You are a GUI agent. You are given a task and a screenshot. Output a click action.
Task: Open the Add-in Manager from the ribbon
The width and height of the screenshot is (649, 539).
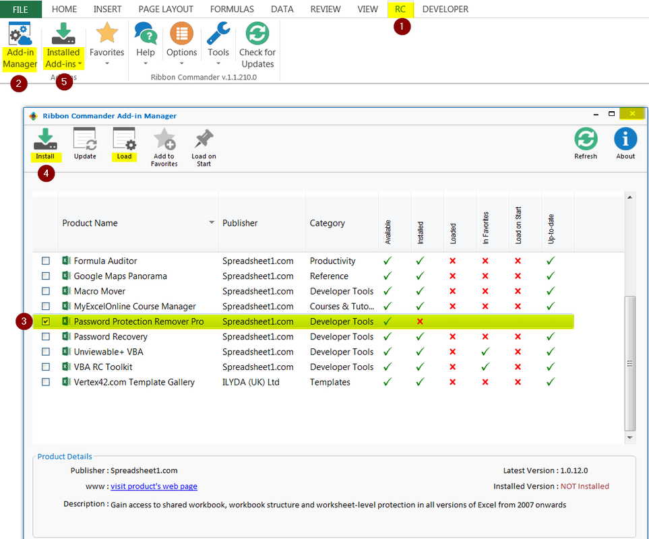pos(20,46)
